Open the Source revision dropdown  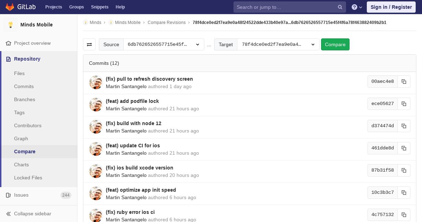(x=164, y=44)
